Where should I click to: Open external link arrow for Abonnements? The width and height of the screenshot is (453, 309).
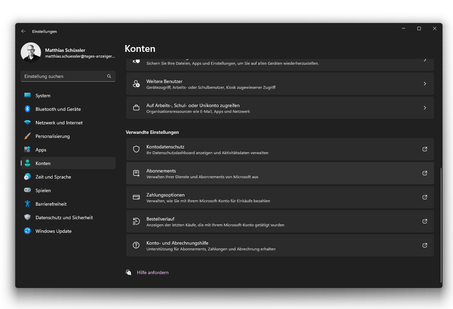tap(425, 173)
